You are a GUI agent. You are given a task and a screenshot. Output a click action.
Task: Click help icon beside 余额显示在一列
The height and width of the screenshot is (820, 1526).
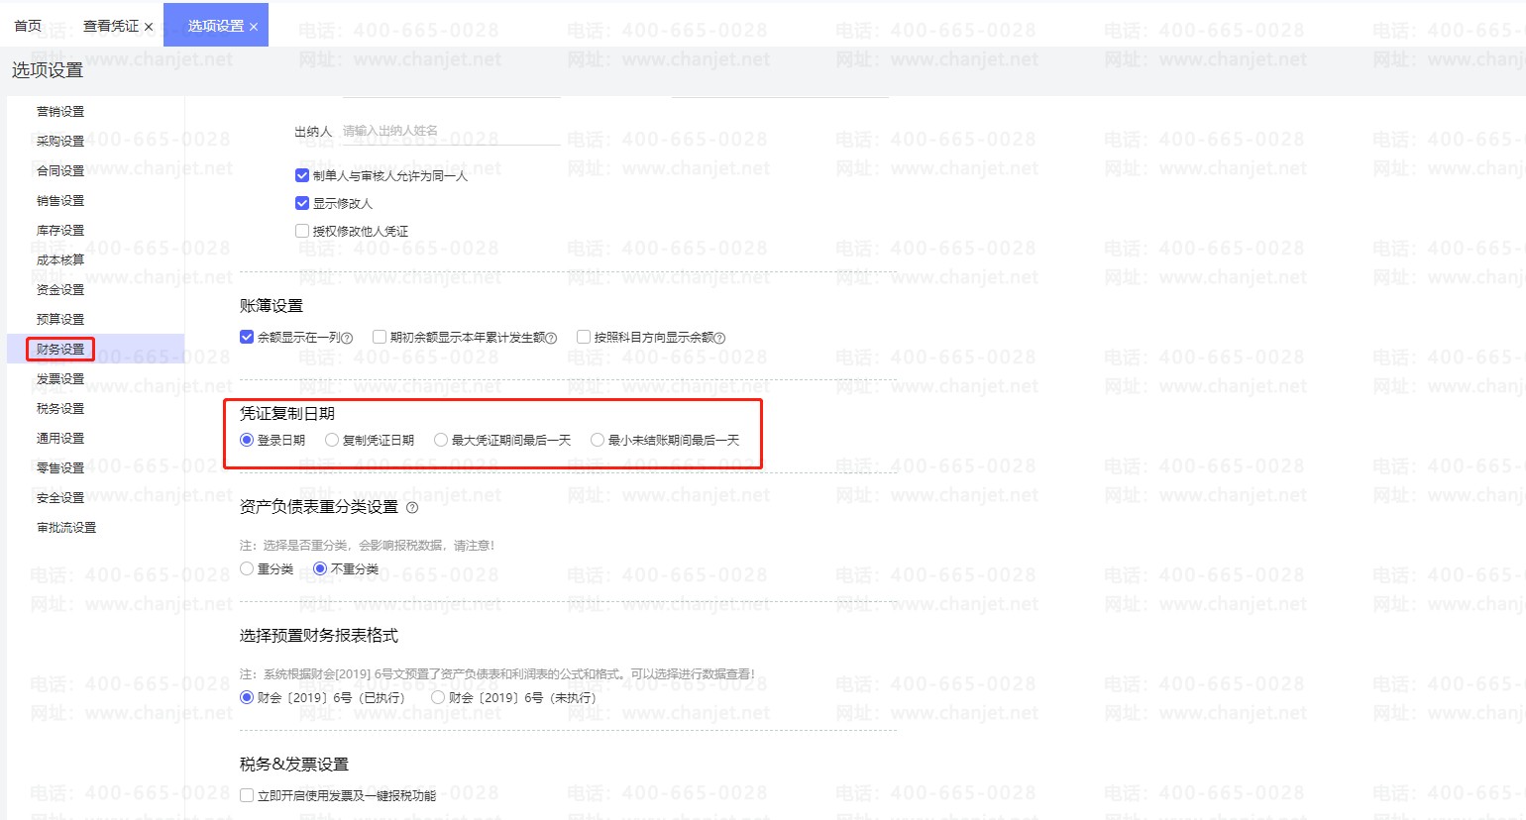(348, 338)
